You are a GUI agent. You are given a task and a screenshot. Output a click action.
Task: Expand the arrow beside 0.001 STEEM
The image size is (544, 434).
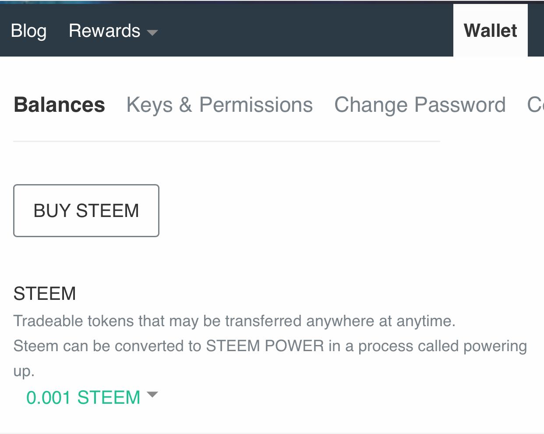click(x=152, y=395)
